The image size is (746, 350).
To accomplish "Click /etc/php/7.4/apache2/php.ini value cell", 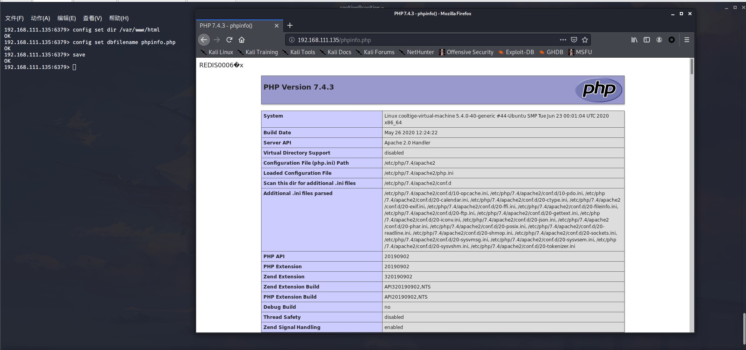I will pyautogui.click(x=503, y=173).
